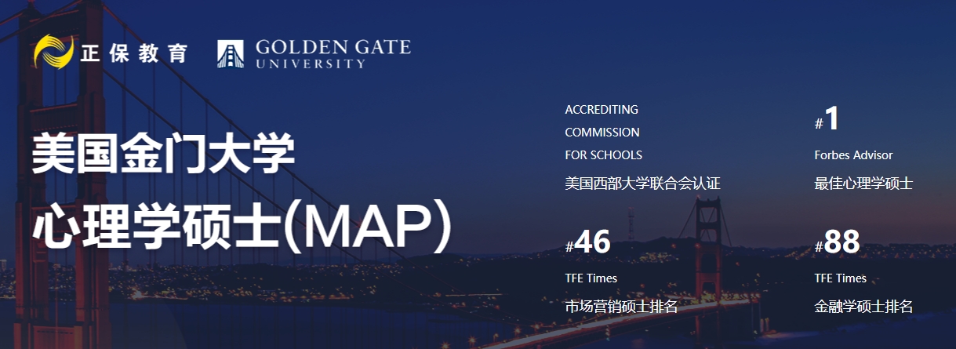Click 市场营销硕士排名 text
The height and width of the screenshot is (349, 956).
pyautogui.click(x=621, y=307)
